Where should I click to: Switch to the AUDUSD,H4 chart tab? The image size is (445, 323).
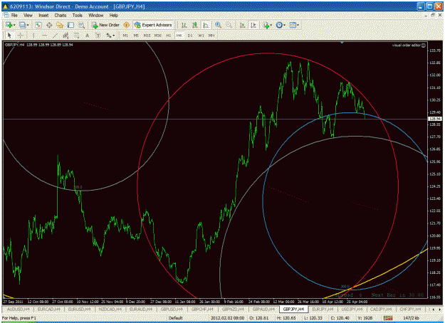[19, 309]
